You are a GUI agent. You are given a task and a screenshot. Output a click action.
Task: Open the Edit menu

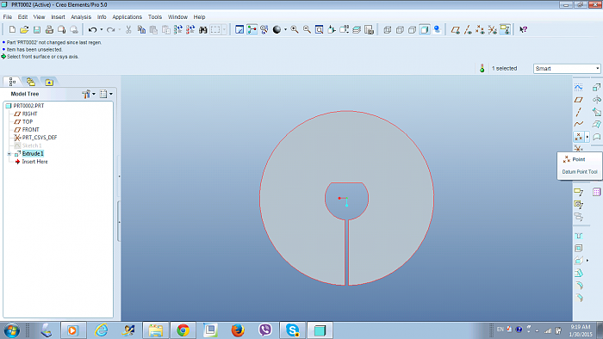(x=22, y=17)
